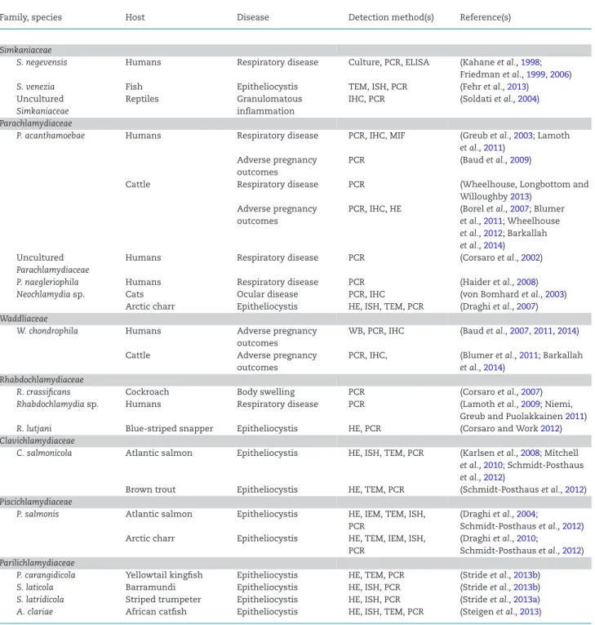595x625 pixels.
Task: Open the 1999 Friedman et al. reference link
Action: click(535, 74)
